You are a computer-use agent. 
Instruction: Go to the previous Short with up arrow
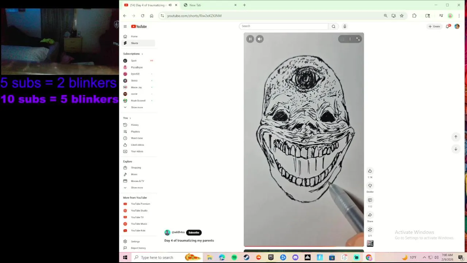(456, 137)
